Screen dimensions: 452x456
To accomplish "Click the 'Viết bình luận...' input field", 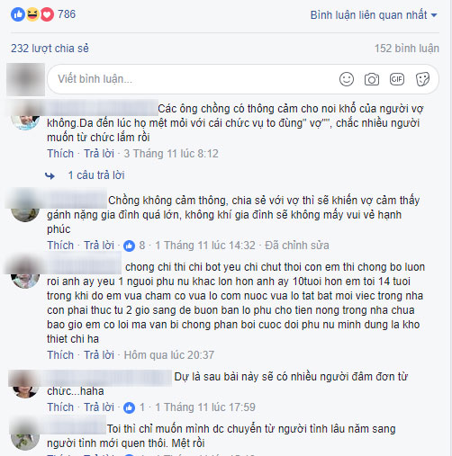I will [x=192, y=79].
